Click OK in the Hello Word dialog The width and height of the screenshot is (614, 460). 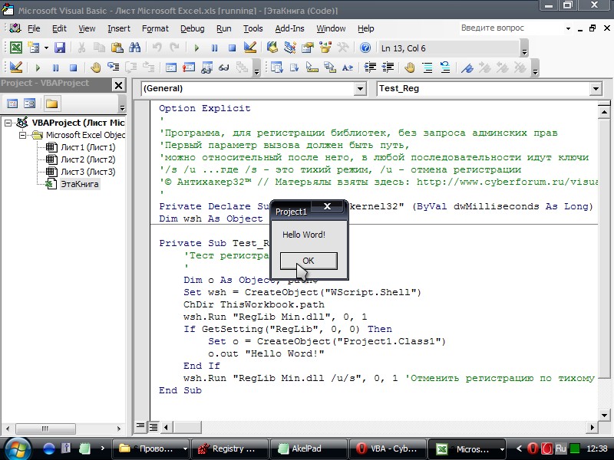(309, 261)
